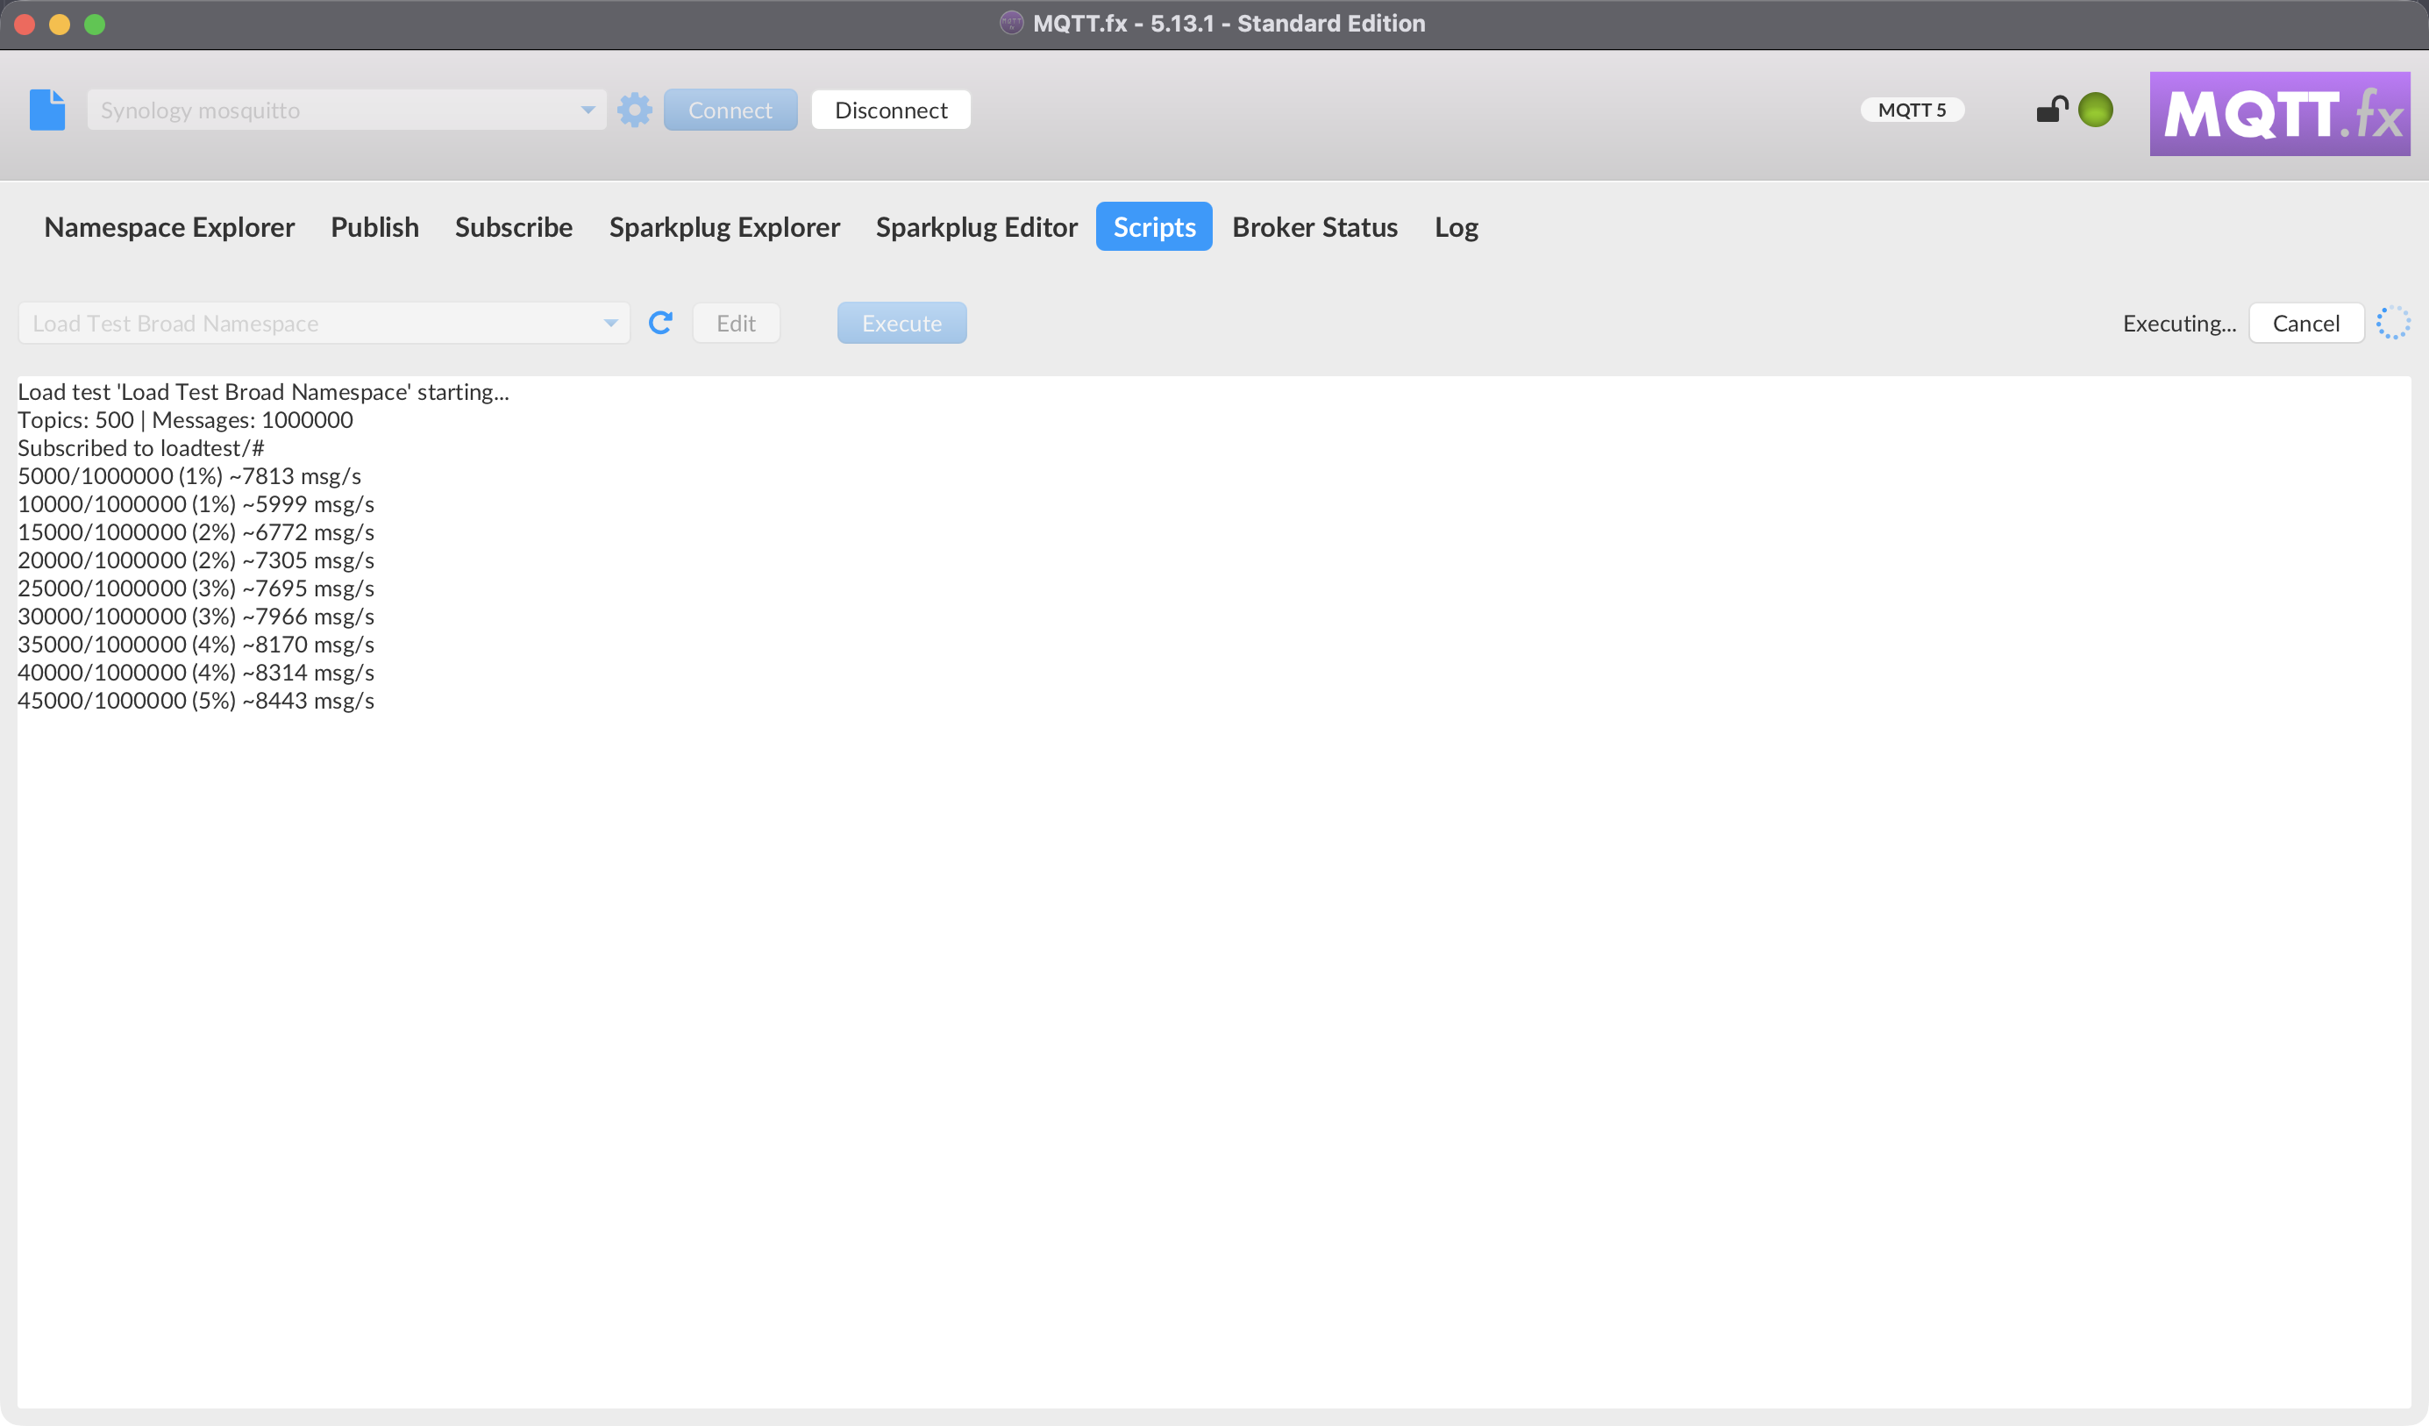Screen dimensions: 2429x1426
Task: Click the MQTT 5 version badge
Action: pos(1912,110)
